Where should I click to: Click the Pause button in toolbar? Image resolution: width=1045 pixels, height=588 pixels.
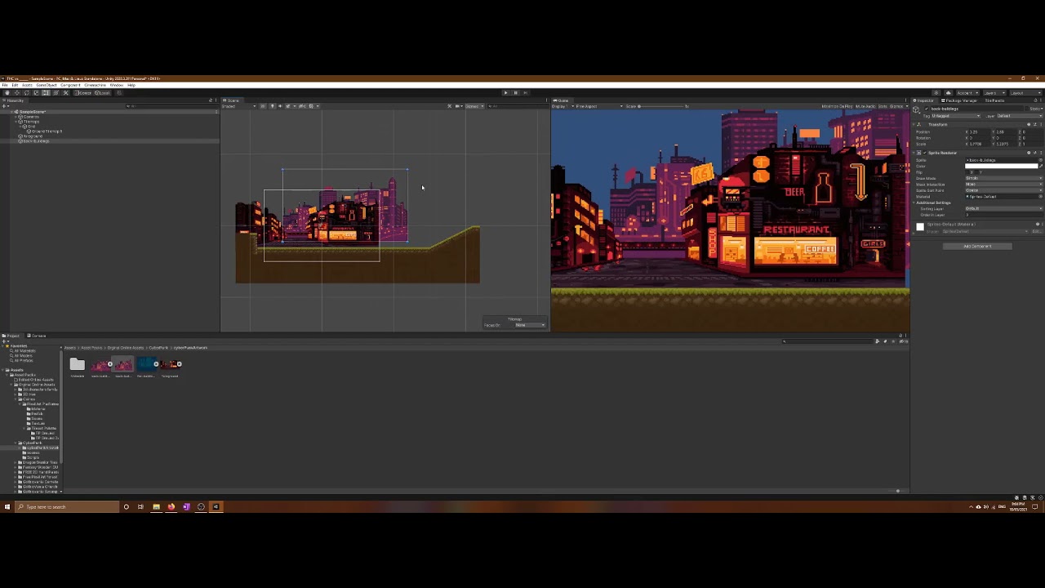(x=515, y=93)
